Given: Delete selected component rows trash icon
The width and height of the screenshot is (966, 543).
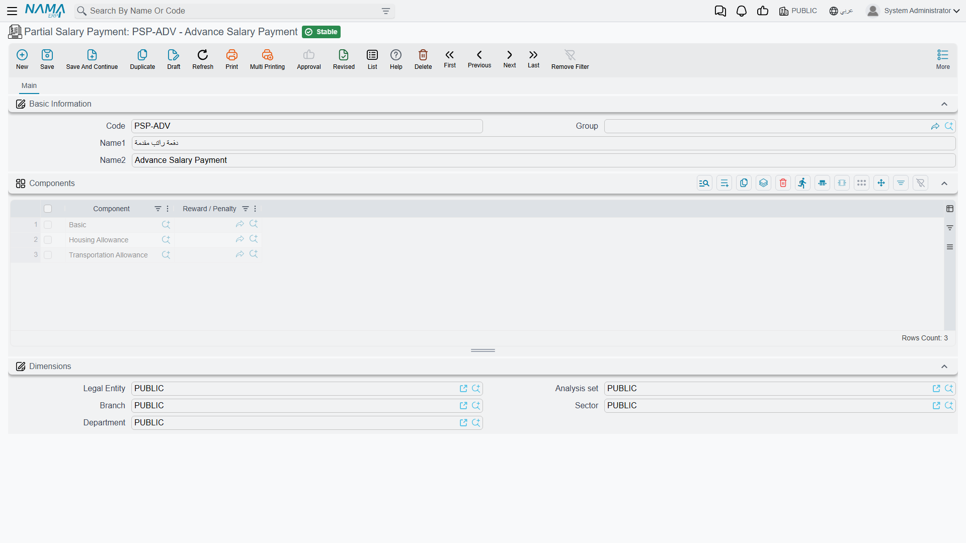Looking at the screenshot, I should coord(783,183).
